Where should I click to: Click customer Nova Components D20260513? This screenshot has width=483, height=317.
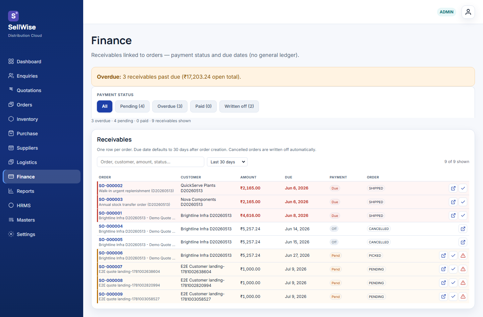pos(198,202)
